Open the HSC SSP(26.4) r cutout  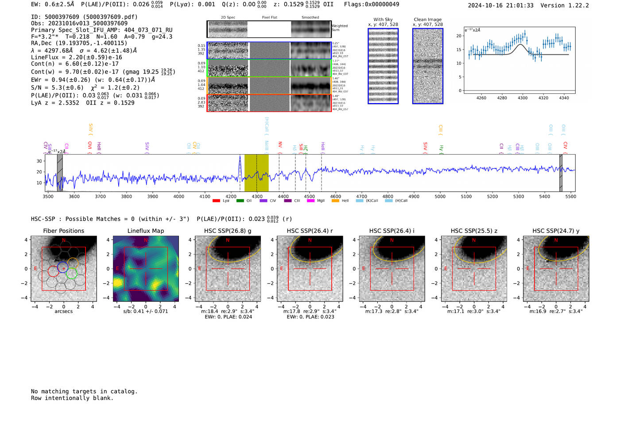point(310,268)
